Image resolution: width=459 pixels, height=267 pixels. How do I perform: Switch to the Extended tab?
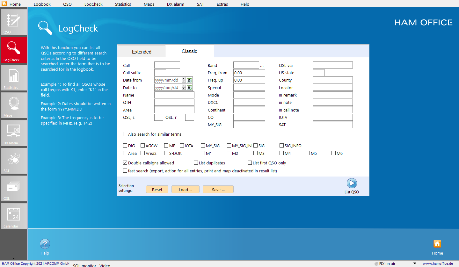(142, 52)
